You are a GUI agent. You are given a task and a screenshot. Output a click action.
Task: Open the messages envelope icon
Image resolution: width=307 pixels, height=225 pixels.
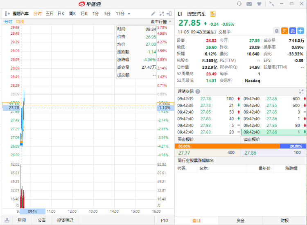click(x=249, y=4)
